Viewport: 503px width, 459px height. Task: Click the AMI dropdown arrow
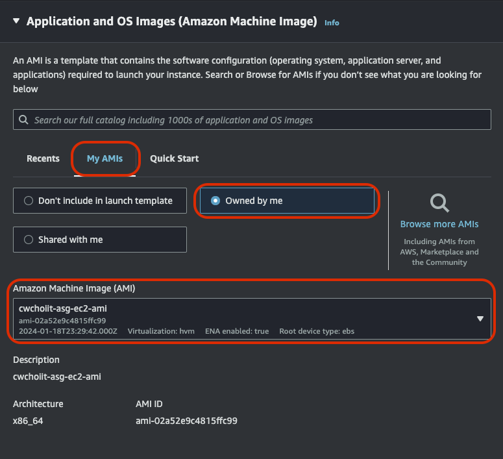click(x=480, y=319)
